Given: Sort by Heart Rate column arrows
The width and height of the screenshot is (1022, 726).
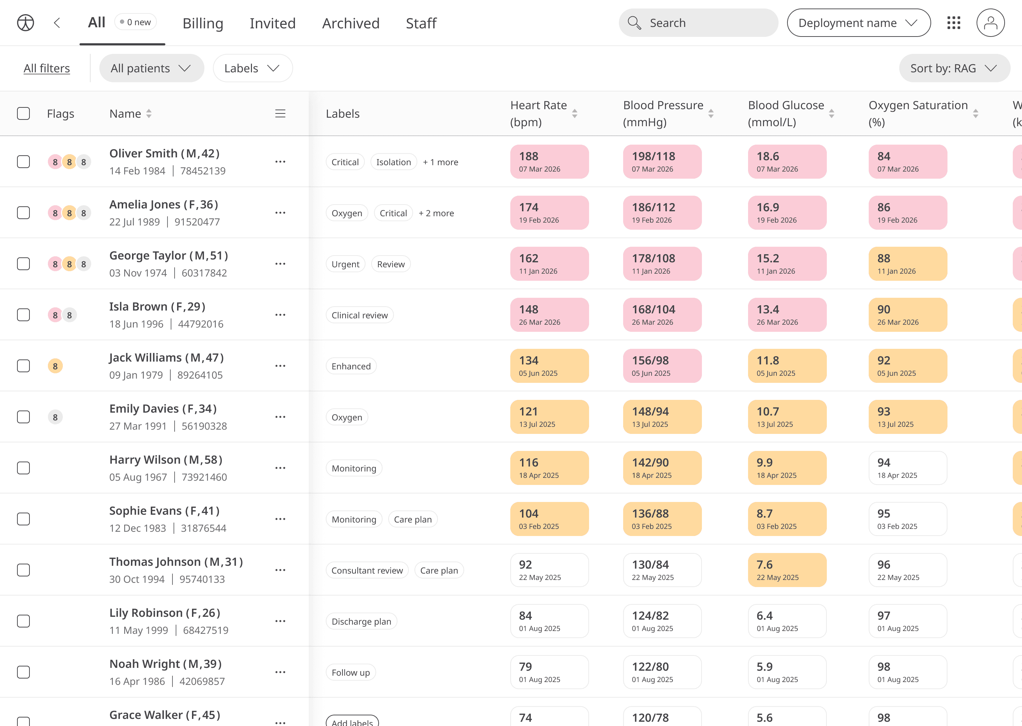Looking at the screenshot, I should [x=575, y=113].
